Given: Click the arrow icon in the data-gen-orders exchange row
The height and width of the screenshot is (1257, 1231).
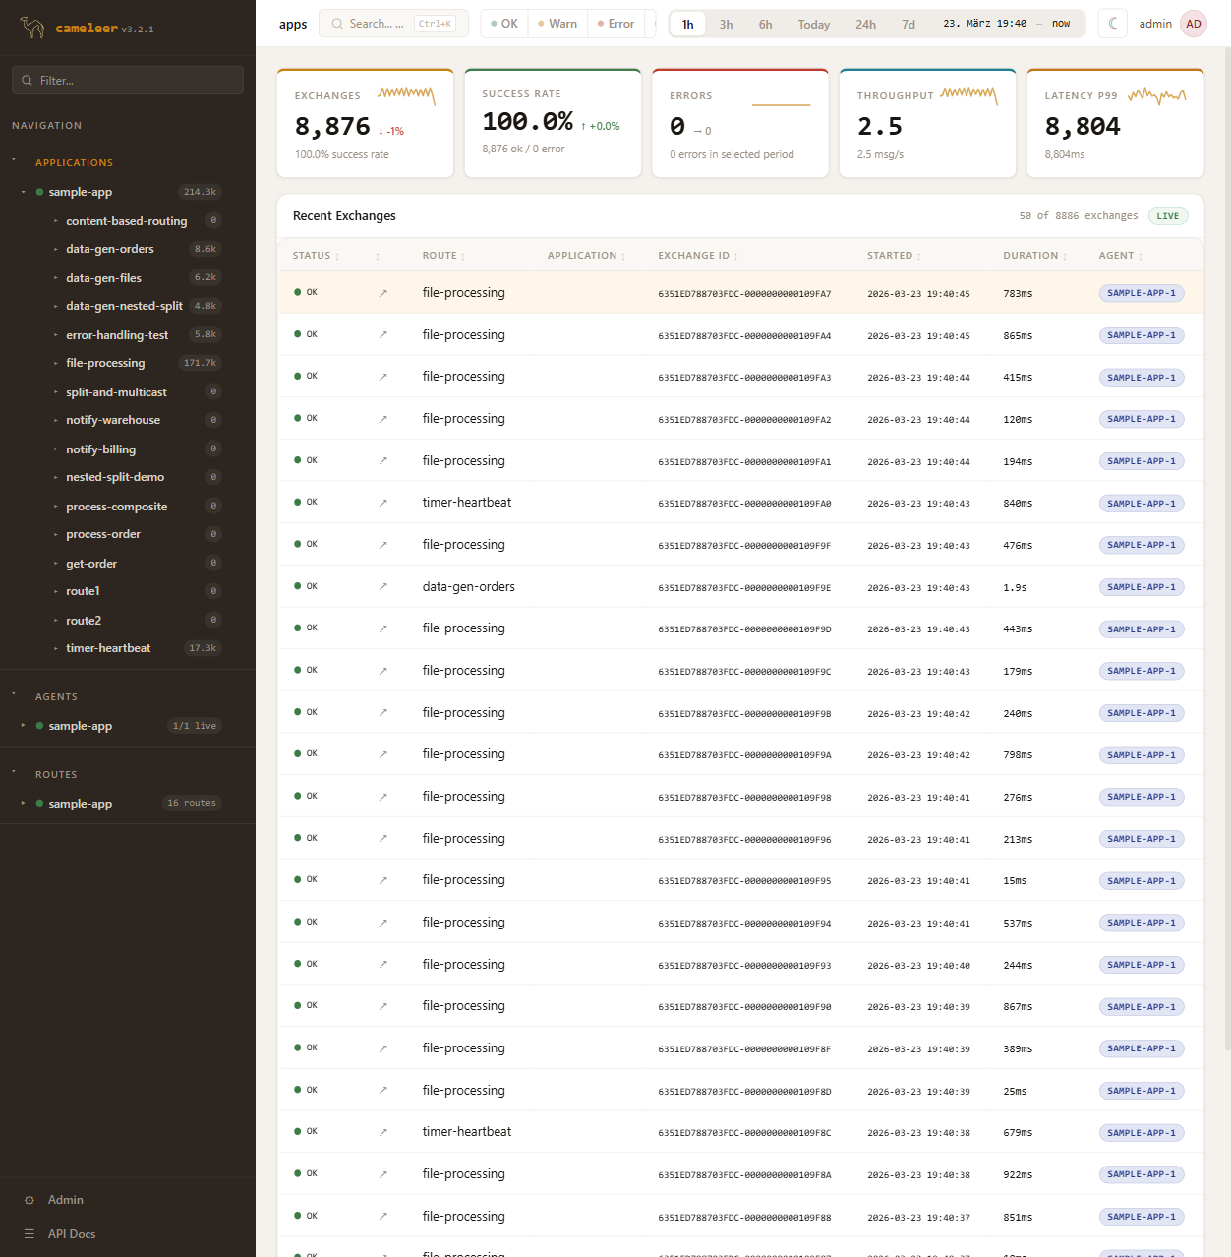Looking at the screenshot, I should click(383, 587).
